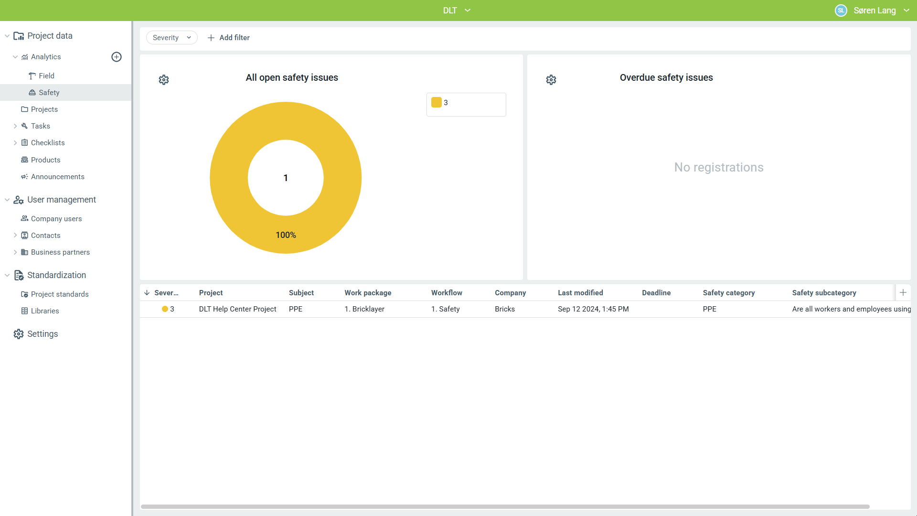Viewport: 917px width, 516px height.
Task: Toggle sort arrow on Severity column
Action: click(x=147, y=293)
